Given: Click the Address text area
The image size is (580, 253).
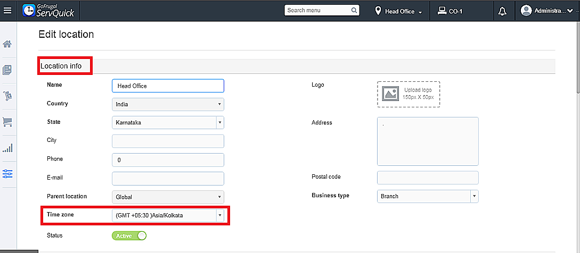Looking at the screenshot, I should tap(428, 141).
